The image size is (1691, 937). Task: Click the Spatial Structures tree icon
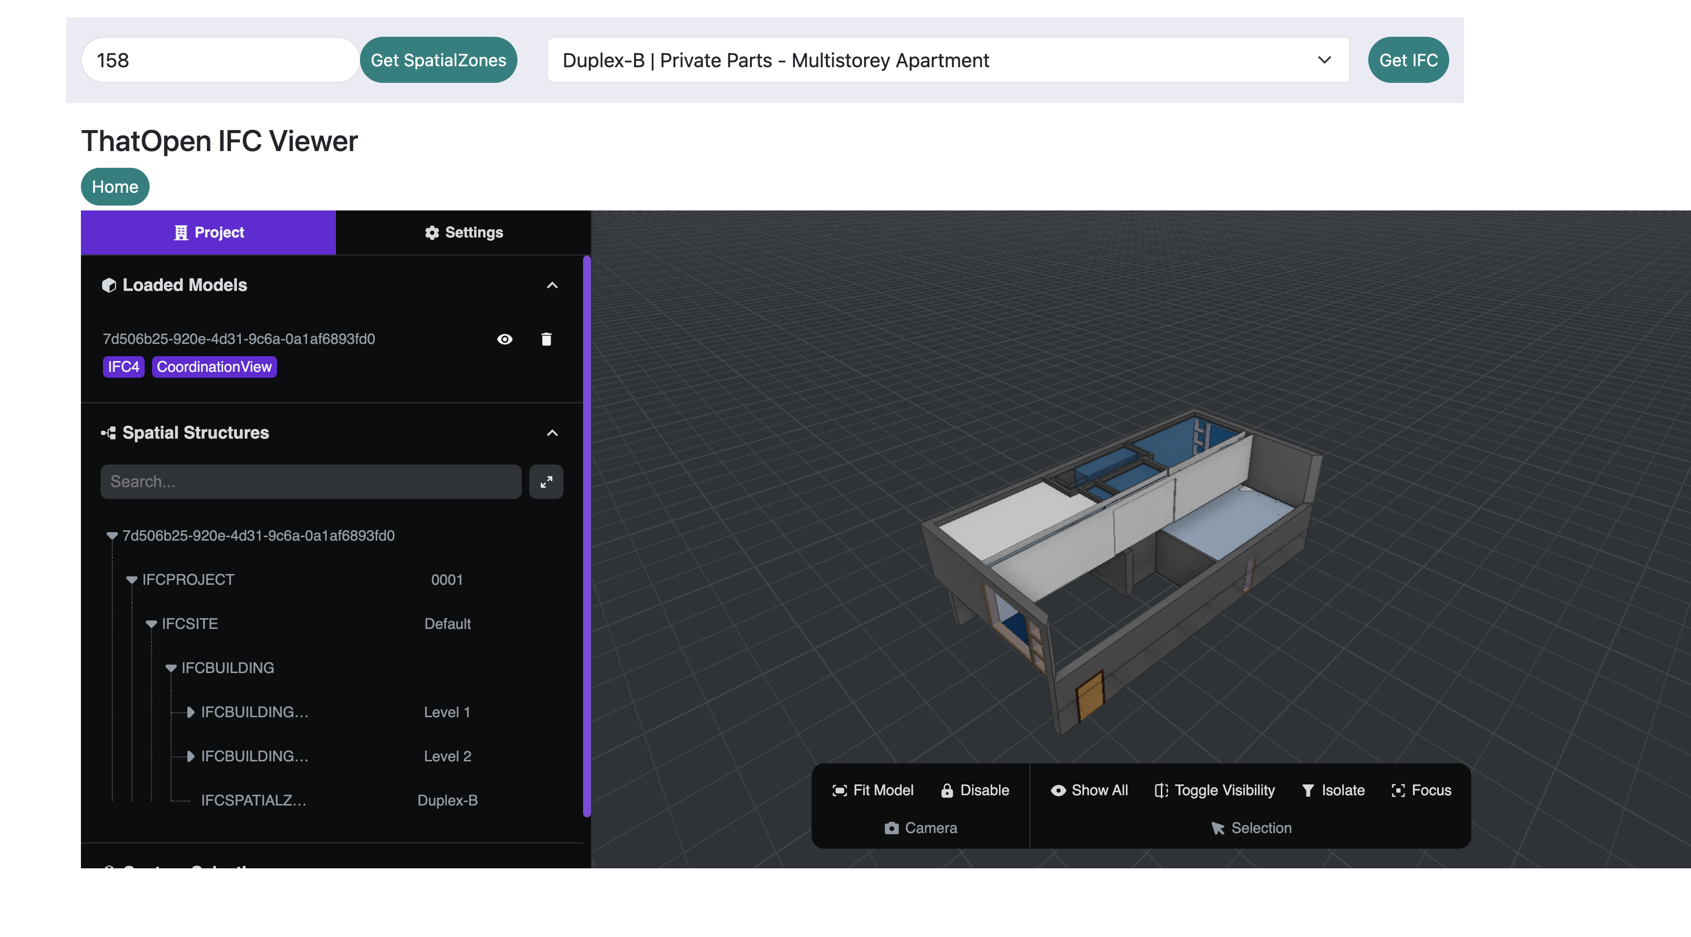108,433
